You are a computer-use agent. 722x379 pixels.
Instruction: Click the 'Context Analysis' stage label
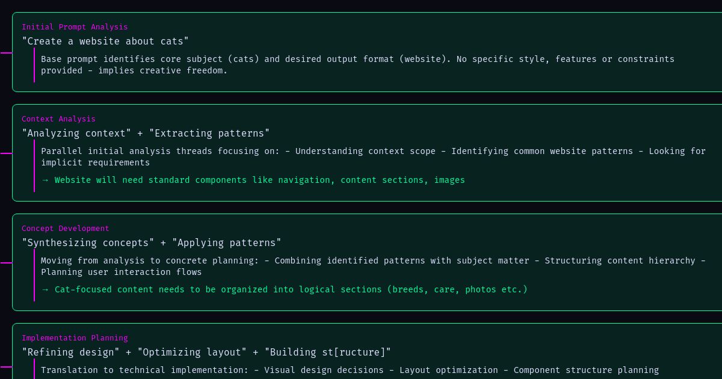tap(58, 119)
